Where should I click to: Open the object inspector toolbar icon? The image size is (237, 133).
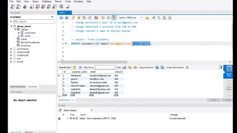(x=25, y=7)
